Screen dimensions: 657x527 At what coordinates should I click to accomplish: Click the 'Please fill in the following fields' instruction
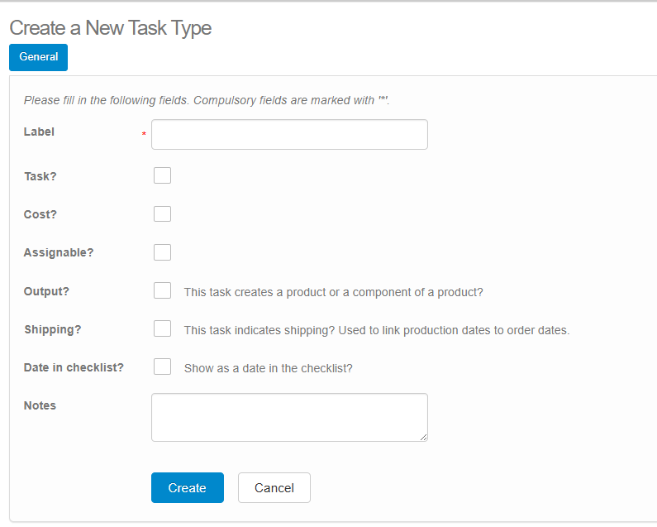point(206,100)
